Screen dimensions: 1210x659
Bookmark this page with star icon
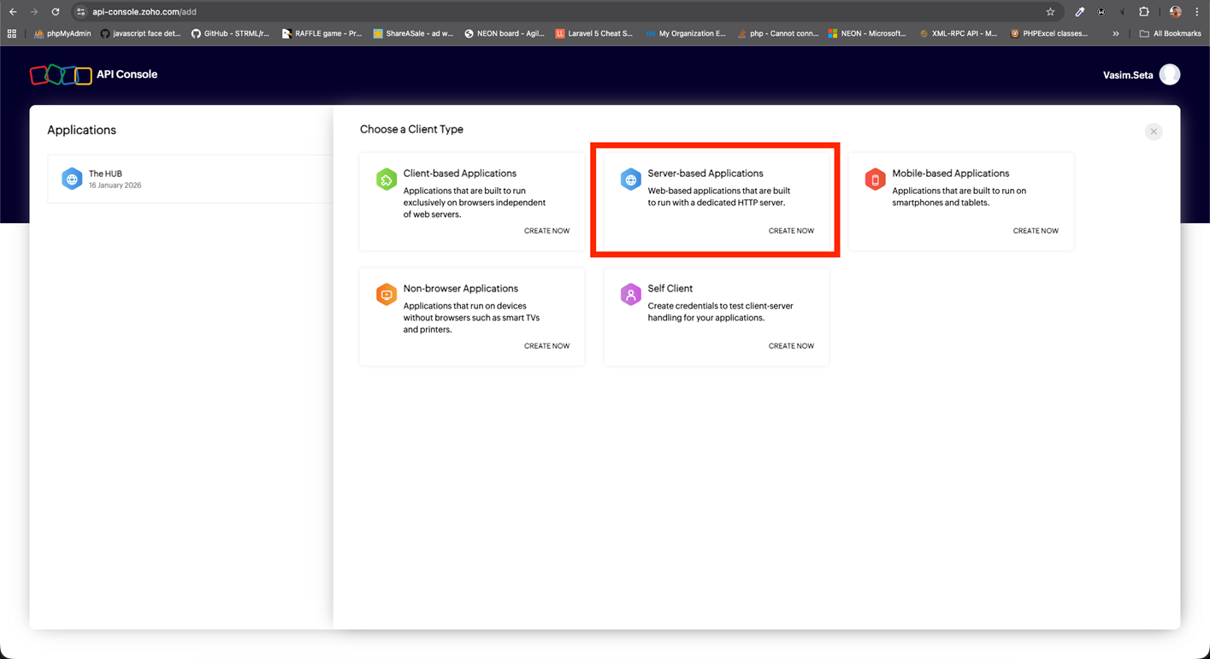pyautogui.click(x=1050, y=12)
